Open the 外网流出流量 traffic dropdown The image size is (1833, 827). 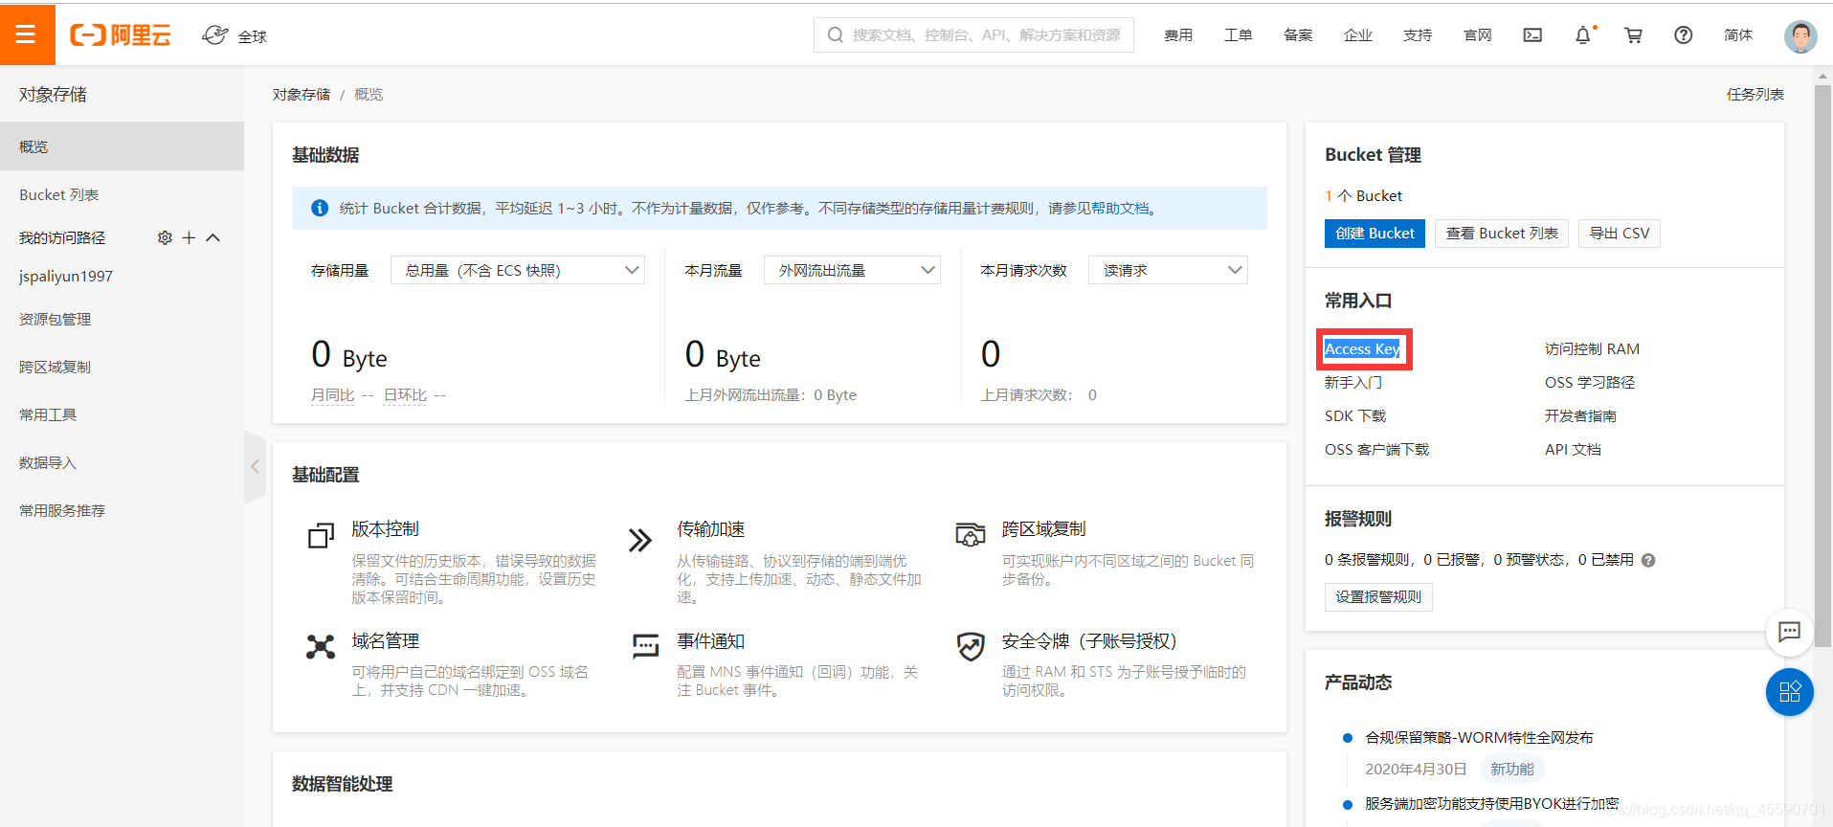852,270
